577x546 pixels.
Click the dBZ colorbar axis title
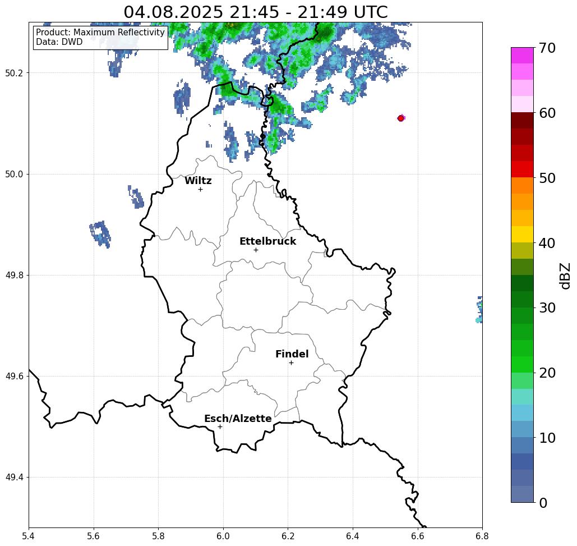(565, 276)
